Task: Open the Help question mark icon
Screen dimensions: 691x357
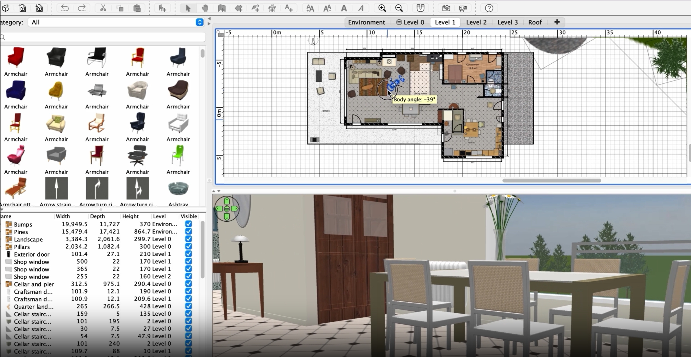Action: tap(489, 8)
